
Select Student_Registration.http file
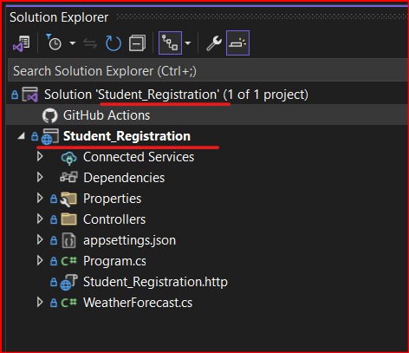click(x=155, y=282)
